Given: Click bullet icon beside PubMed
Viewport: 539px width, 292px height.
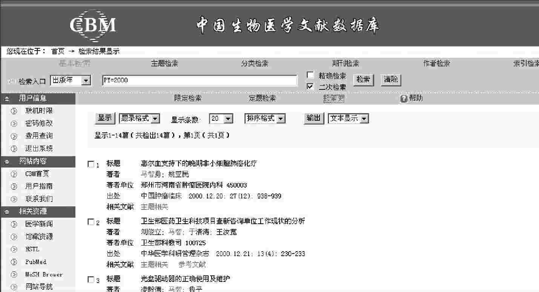Looking at the screenshot, I should [x=14, y=262].
